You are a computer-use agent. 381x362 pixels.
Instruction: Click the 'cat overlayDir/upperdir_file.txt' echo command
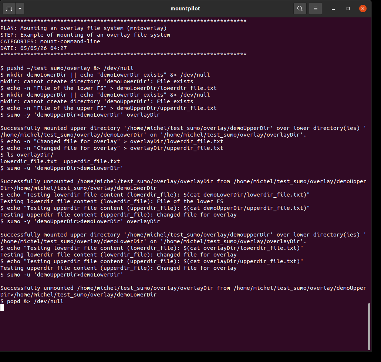(x=152, y=261)
